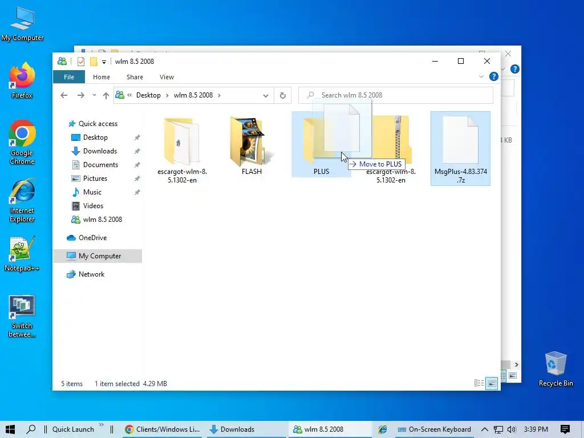
Task: Search wlm 8.5 2008 field
Action: (x=396, y=95)
